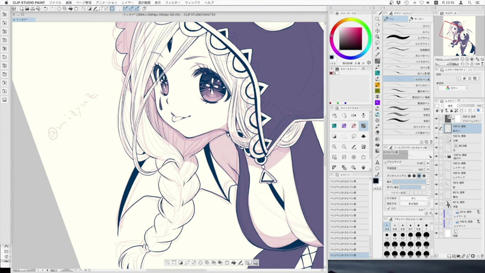Hide the レイヤー7 layer
Screen dimensions: 485x273
click(x=436, y=175)
